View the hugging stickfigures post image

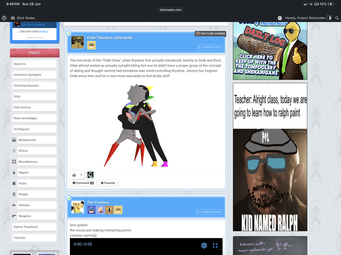tap(136, 125)
